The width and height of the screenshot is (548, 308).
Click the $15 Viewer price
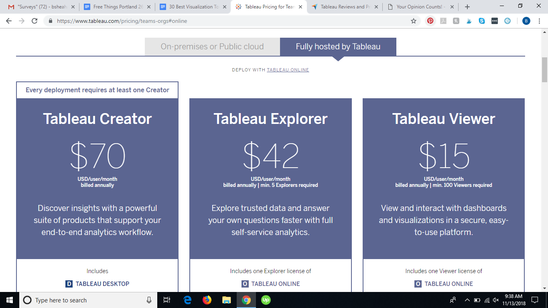click(x=444, y=156)
